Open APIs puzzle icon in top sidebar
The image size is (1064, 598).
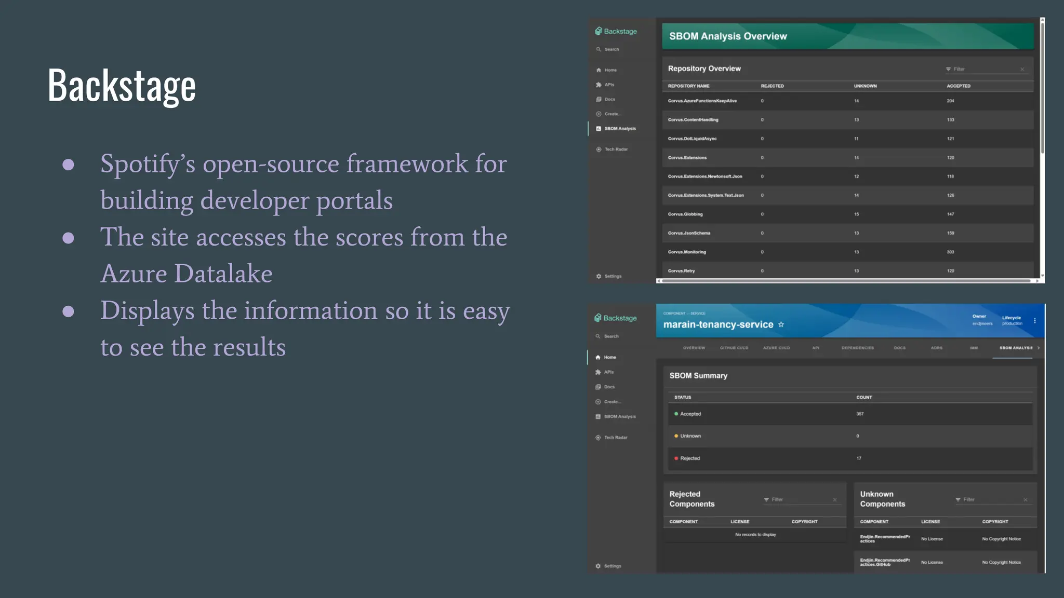(598, 85)
